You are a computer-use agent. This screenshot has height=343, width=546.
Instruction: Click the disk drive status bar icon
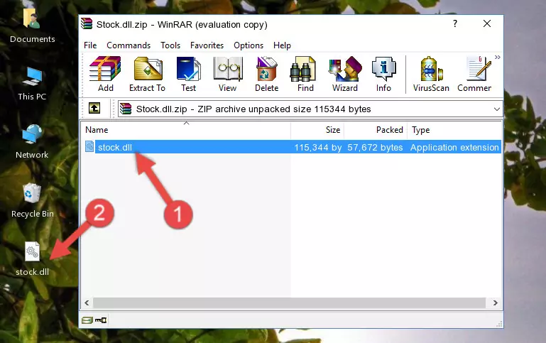tap(87, 320)
